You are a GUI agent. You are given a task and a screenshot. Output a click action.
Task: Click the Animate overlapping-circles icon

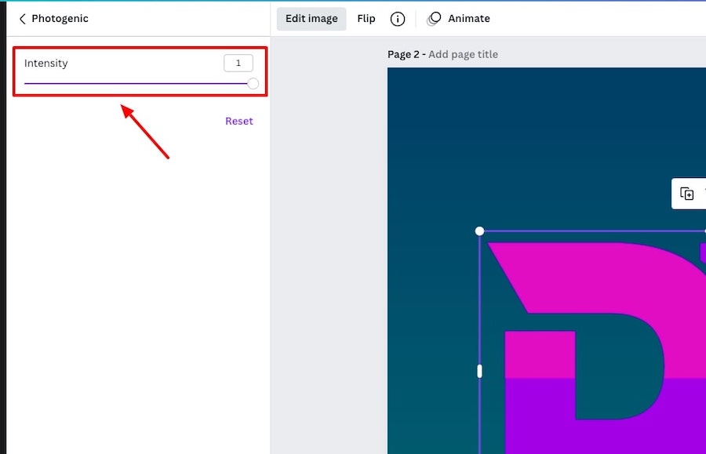(434, 19)
